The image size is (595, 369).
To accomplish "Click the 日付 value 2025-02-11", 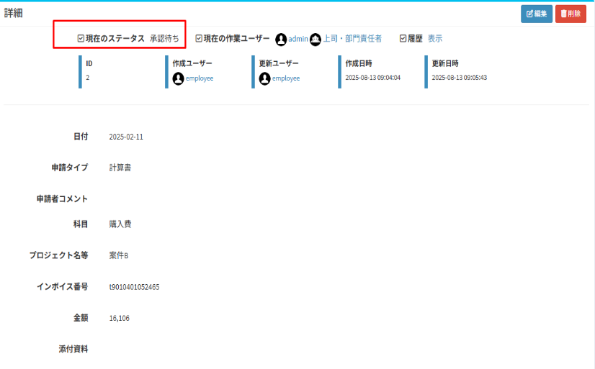I will point(126,137).
